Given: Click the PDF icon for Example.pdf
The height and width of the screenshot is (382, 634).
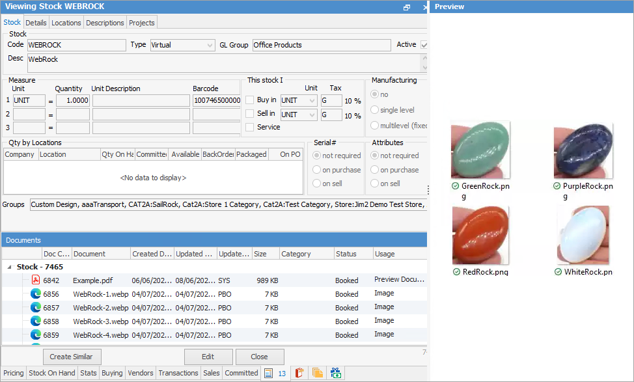Looking at the screenshot, I should point(36,280).
